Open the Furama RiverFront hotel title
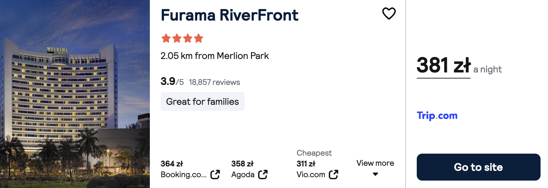The width and height of the screenshot is (548, 188). (229, 15)
